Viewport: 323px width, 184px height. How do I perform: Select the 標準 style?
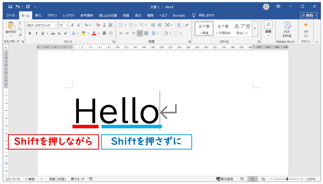point(204,29)
